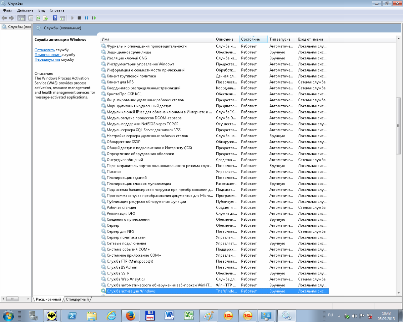Open the Вид menu
Image resolution: width=403 pixels, height=322 pixels.
pos(41,10)
